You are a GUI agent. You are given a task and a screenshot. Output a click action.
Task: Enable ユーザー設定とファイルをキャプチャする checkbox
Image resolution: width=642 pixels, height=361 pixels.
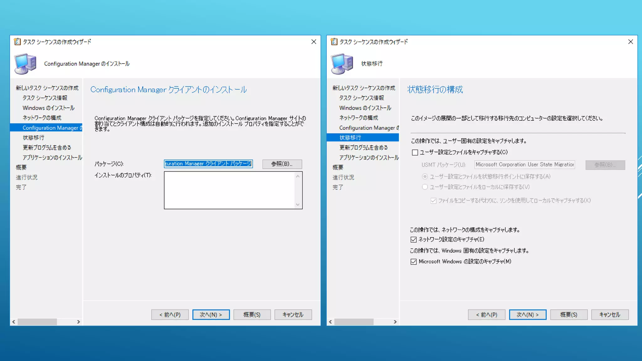click(415, 153)
